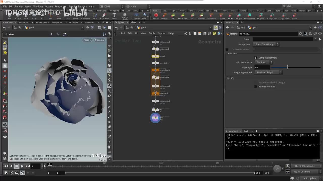This screenshot has height=181, width=323.
Task: Toggle the Compute Normals checkbox
Action: click(x=256, y=58)
